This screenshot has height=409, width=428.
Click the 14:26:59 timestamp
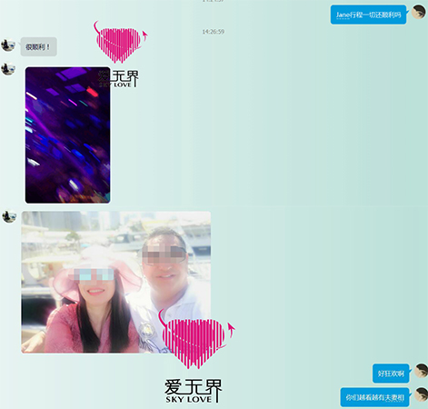coord(214,32)
